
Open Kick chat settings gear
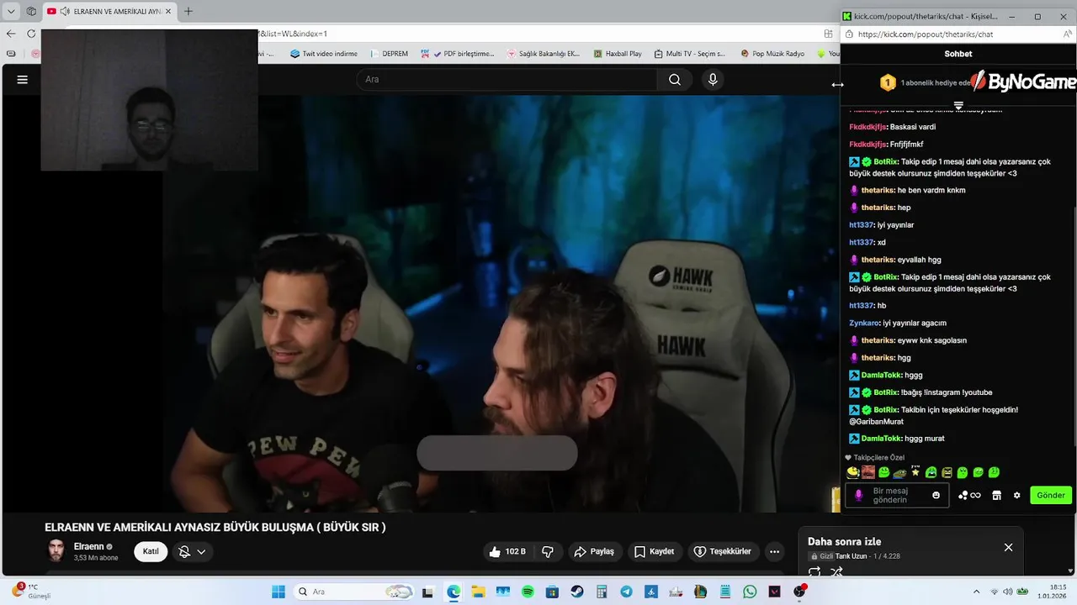[1016, 496]
